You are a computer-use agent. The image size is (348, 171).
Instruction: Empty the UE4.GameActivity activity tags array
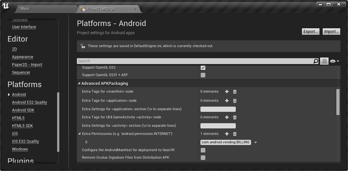(x=234, y=117)
